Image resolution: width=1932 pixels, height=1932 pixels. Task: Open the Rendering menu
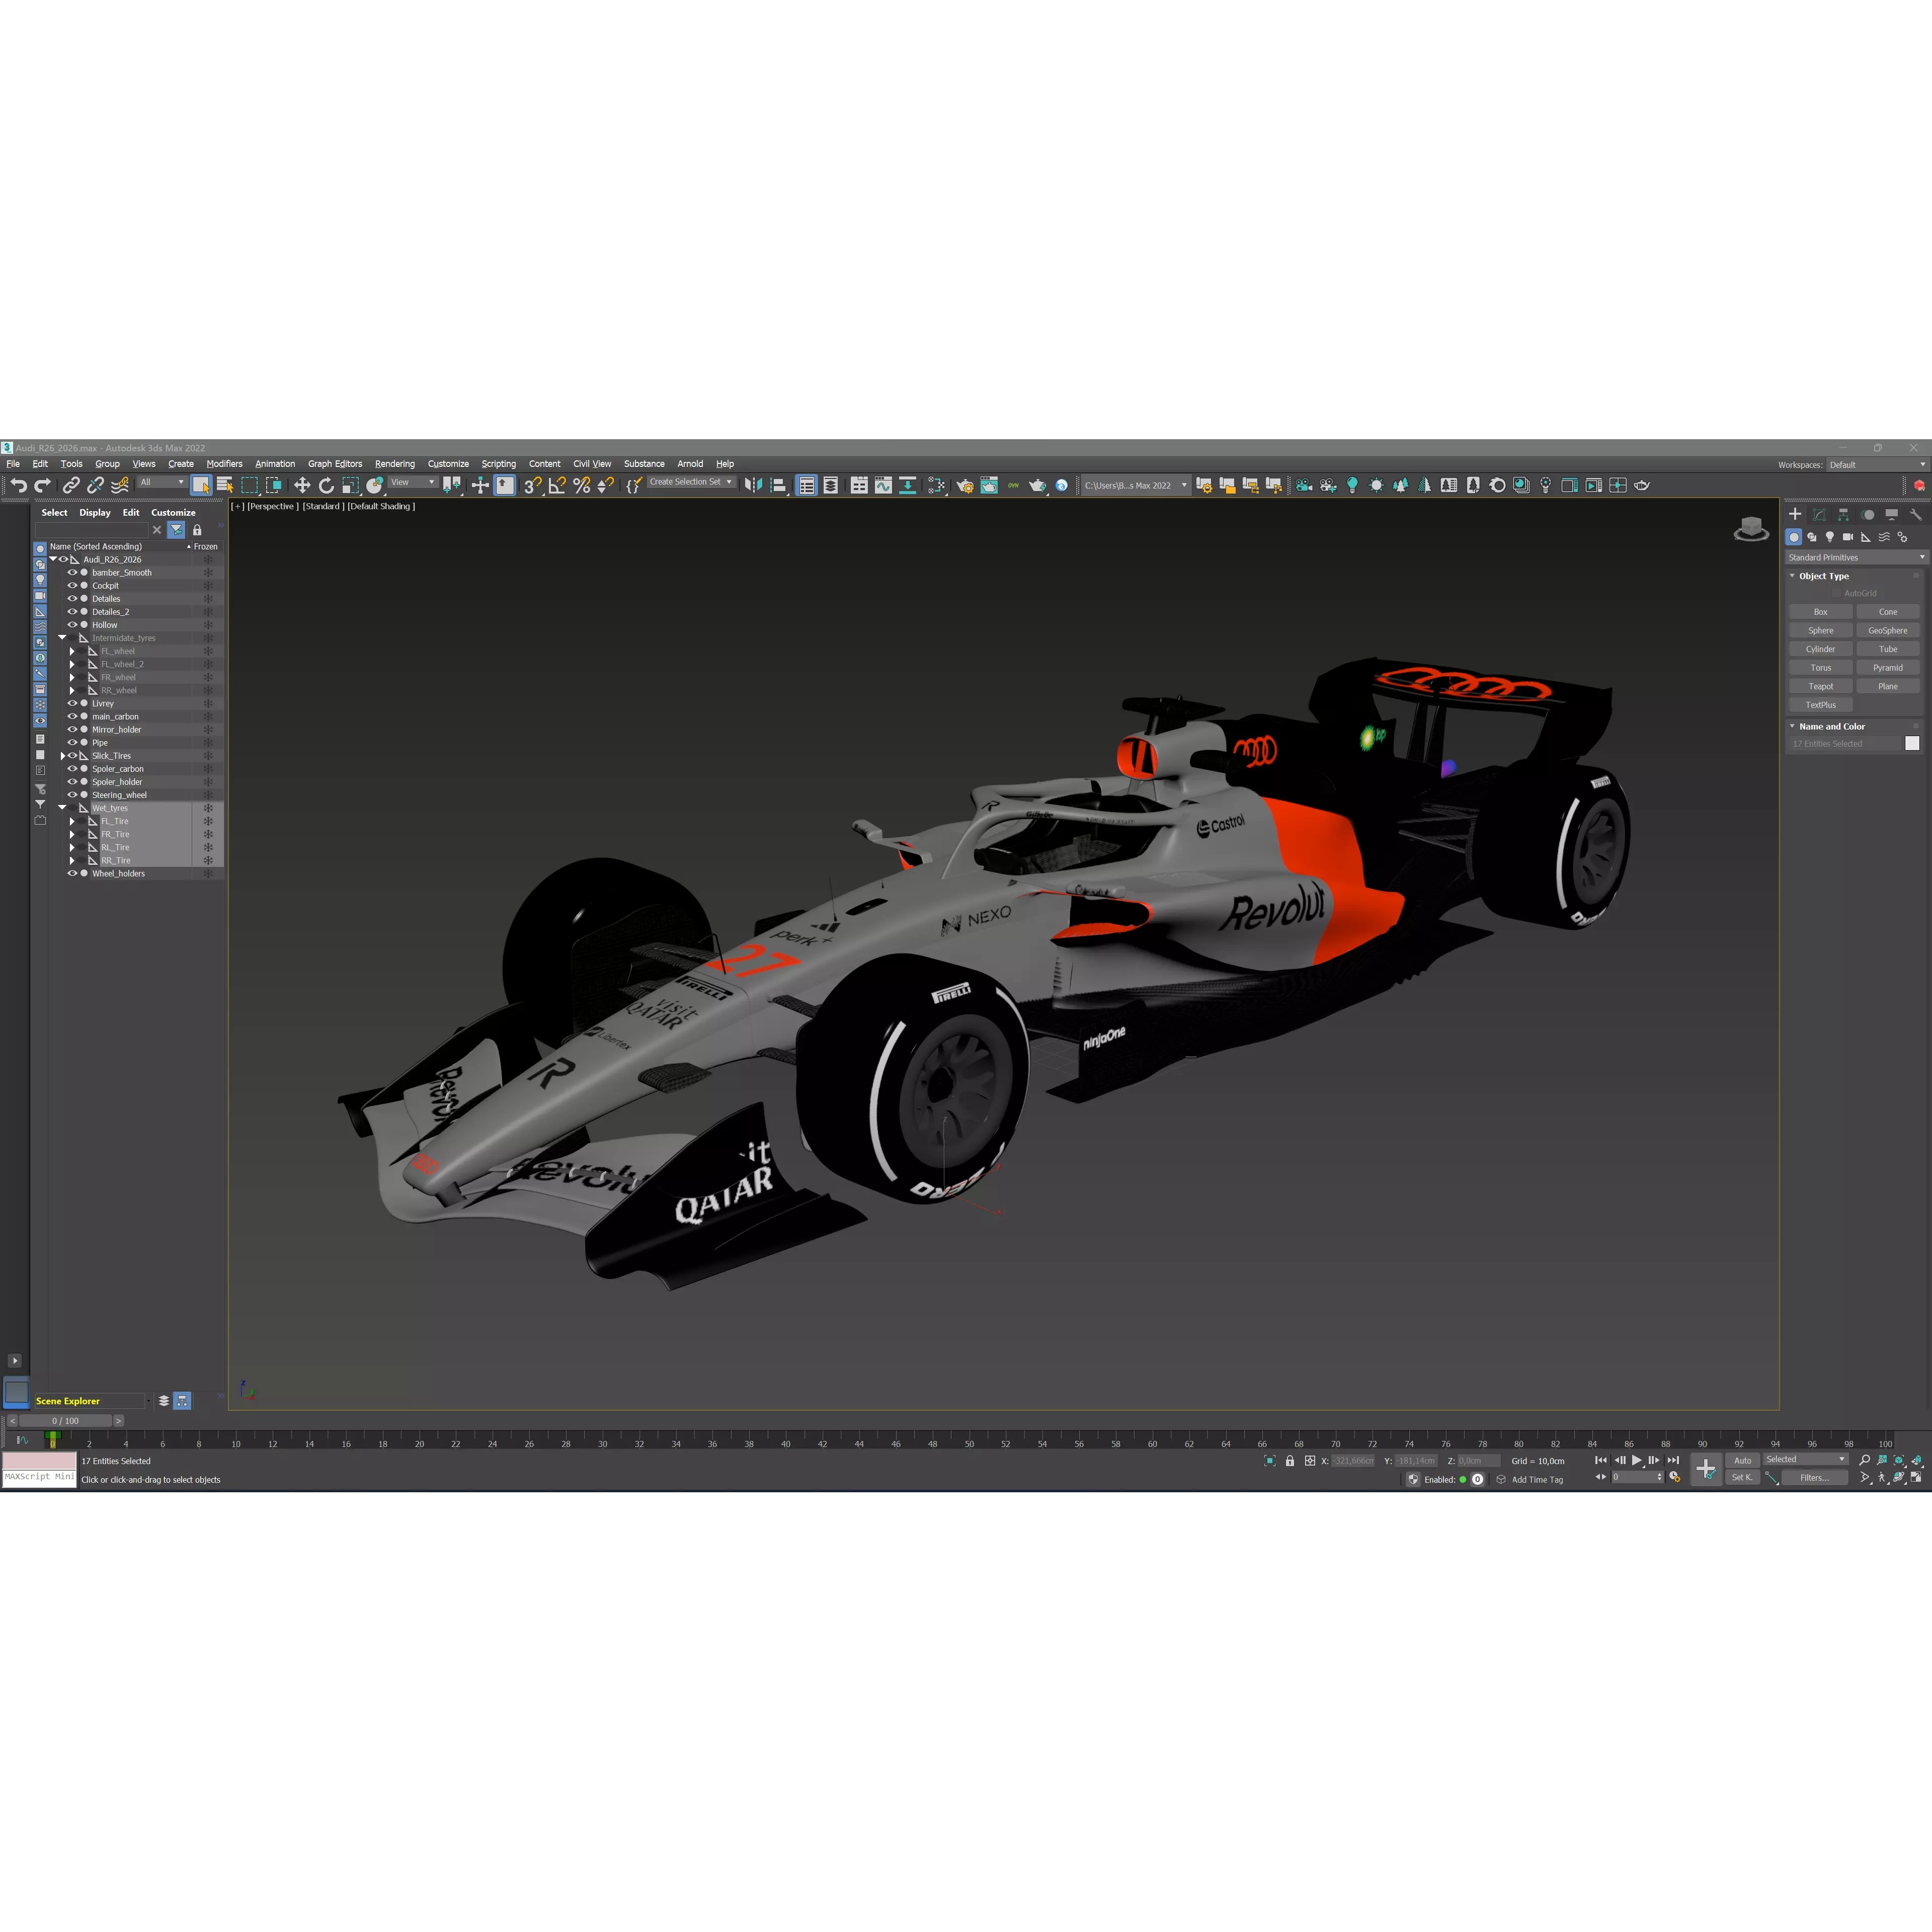click(395, 464)
